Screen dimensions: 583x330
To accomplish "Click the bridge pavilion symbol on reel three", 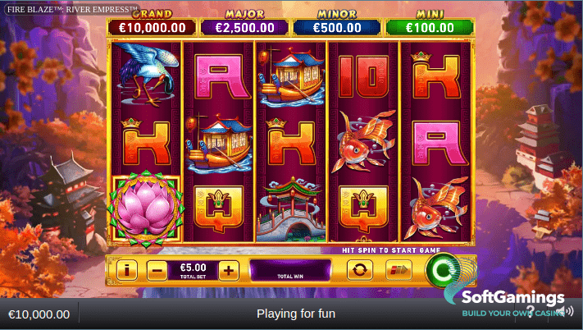I will pyautogui.click(x=291, y=209).
